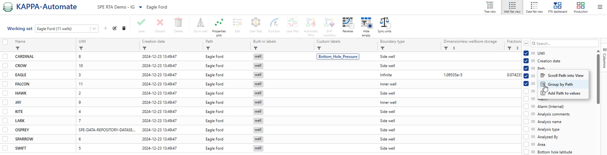Image resolution: width=607 pixels, height=155 pixels.
Task: Open the Properties plot
Action: point(219,27)
